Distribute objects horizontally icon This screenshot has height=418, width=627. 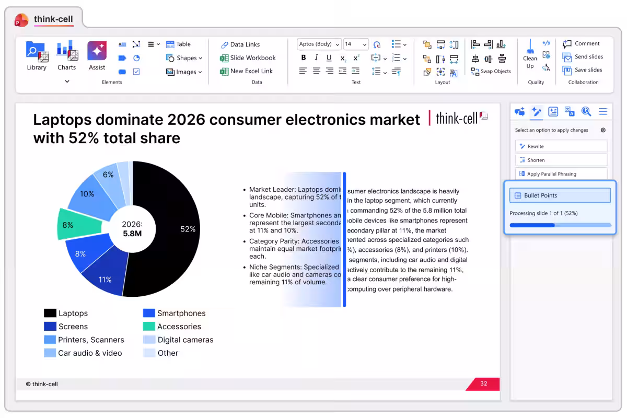(x=488, y=59)
